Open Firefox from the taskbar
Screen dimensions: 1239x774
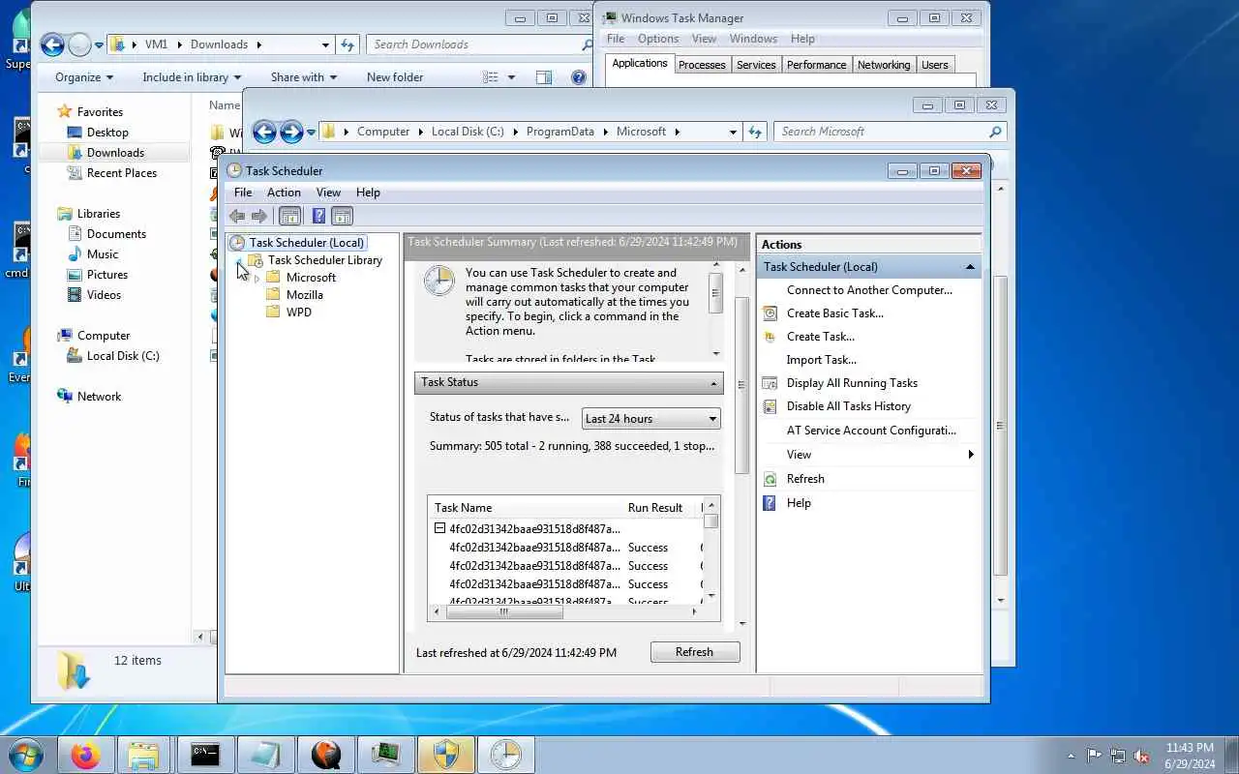click(85, 755)
